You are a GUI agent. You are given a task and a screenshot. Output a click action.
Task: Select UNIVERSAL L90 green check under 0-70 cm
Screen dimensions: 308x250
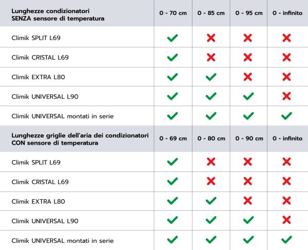(x=172, y=96)
